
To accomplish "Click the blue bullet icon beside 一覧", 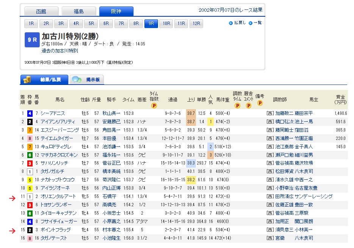I will tap(251, 23).
